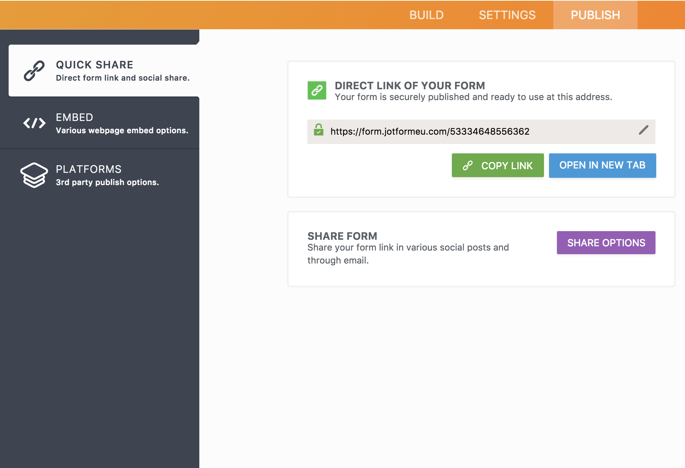
Task: Open the Quick Share sidebar section
Action: tap(104, 71)
